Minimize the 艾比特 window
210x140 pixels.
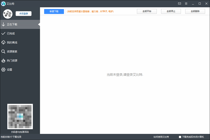click(x=193, y=4)
